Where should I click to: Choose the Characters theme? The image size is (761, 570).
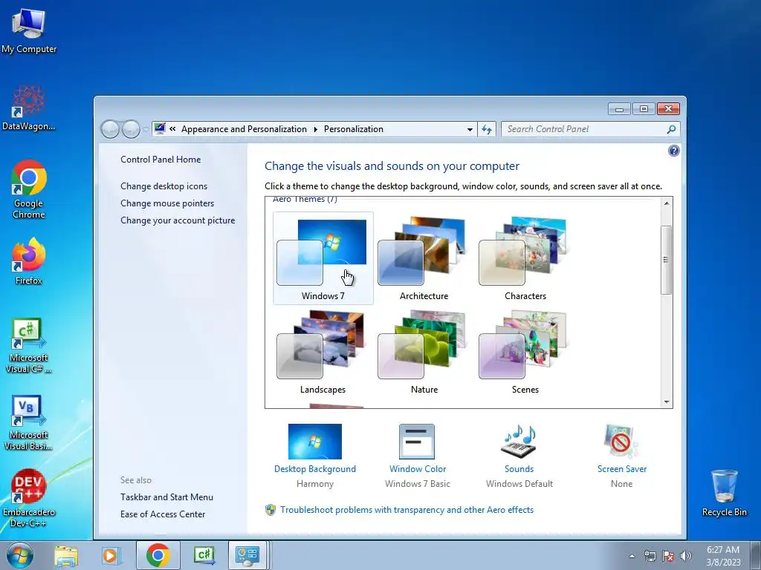click(525, 258)
